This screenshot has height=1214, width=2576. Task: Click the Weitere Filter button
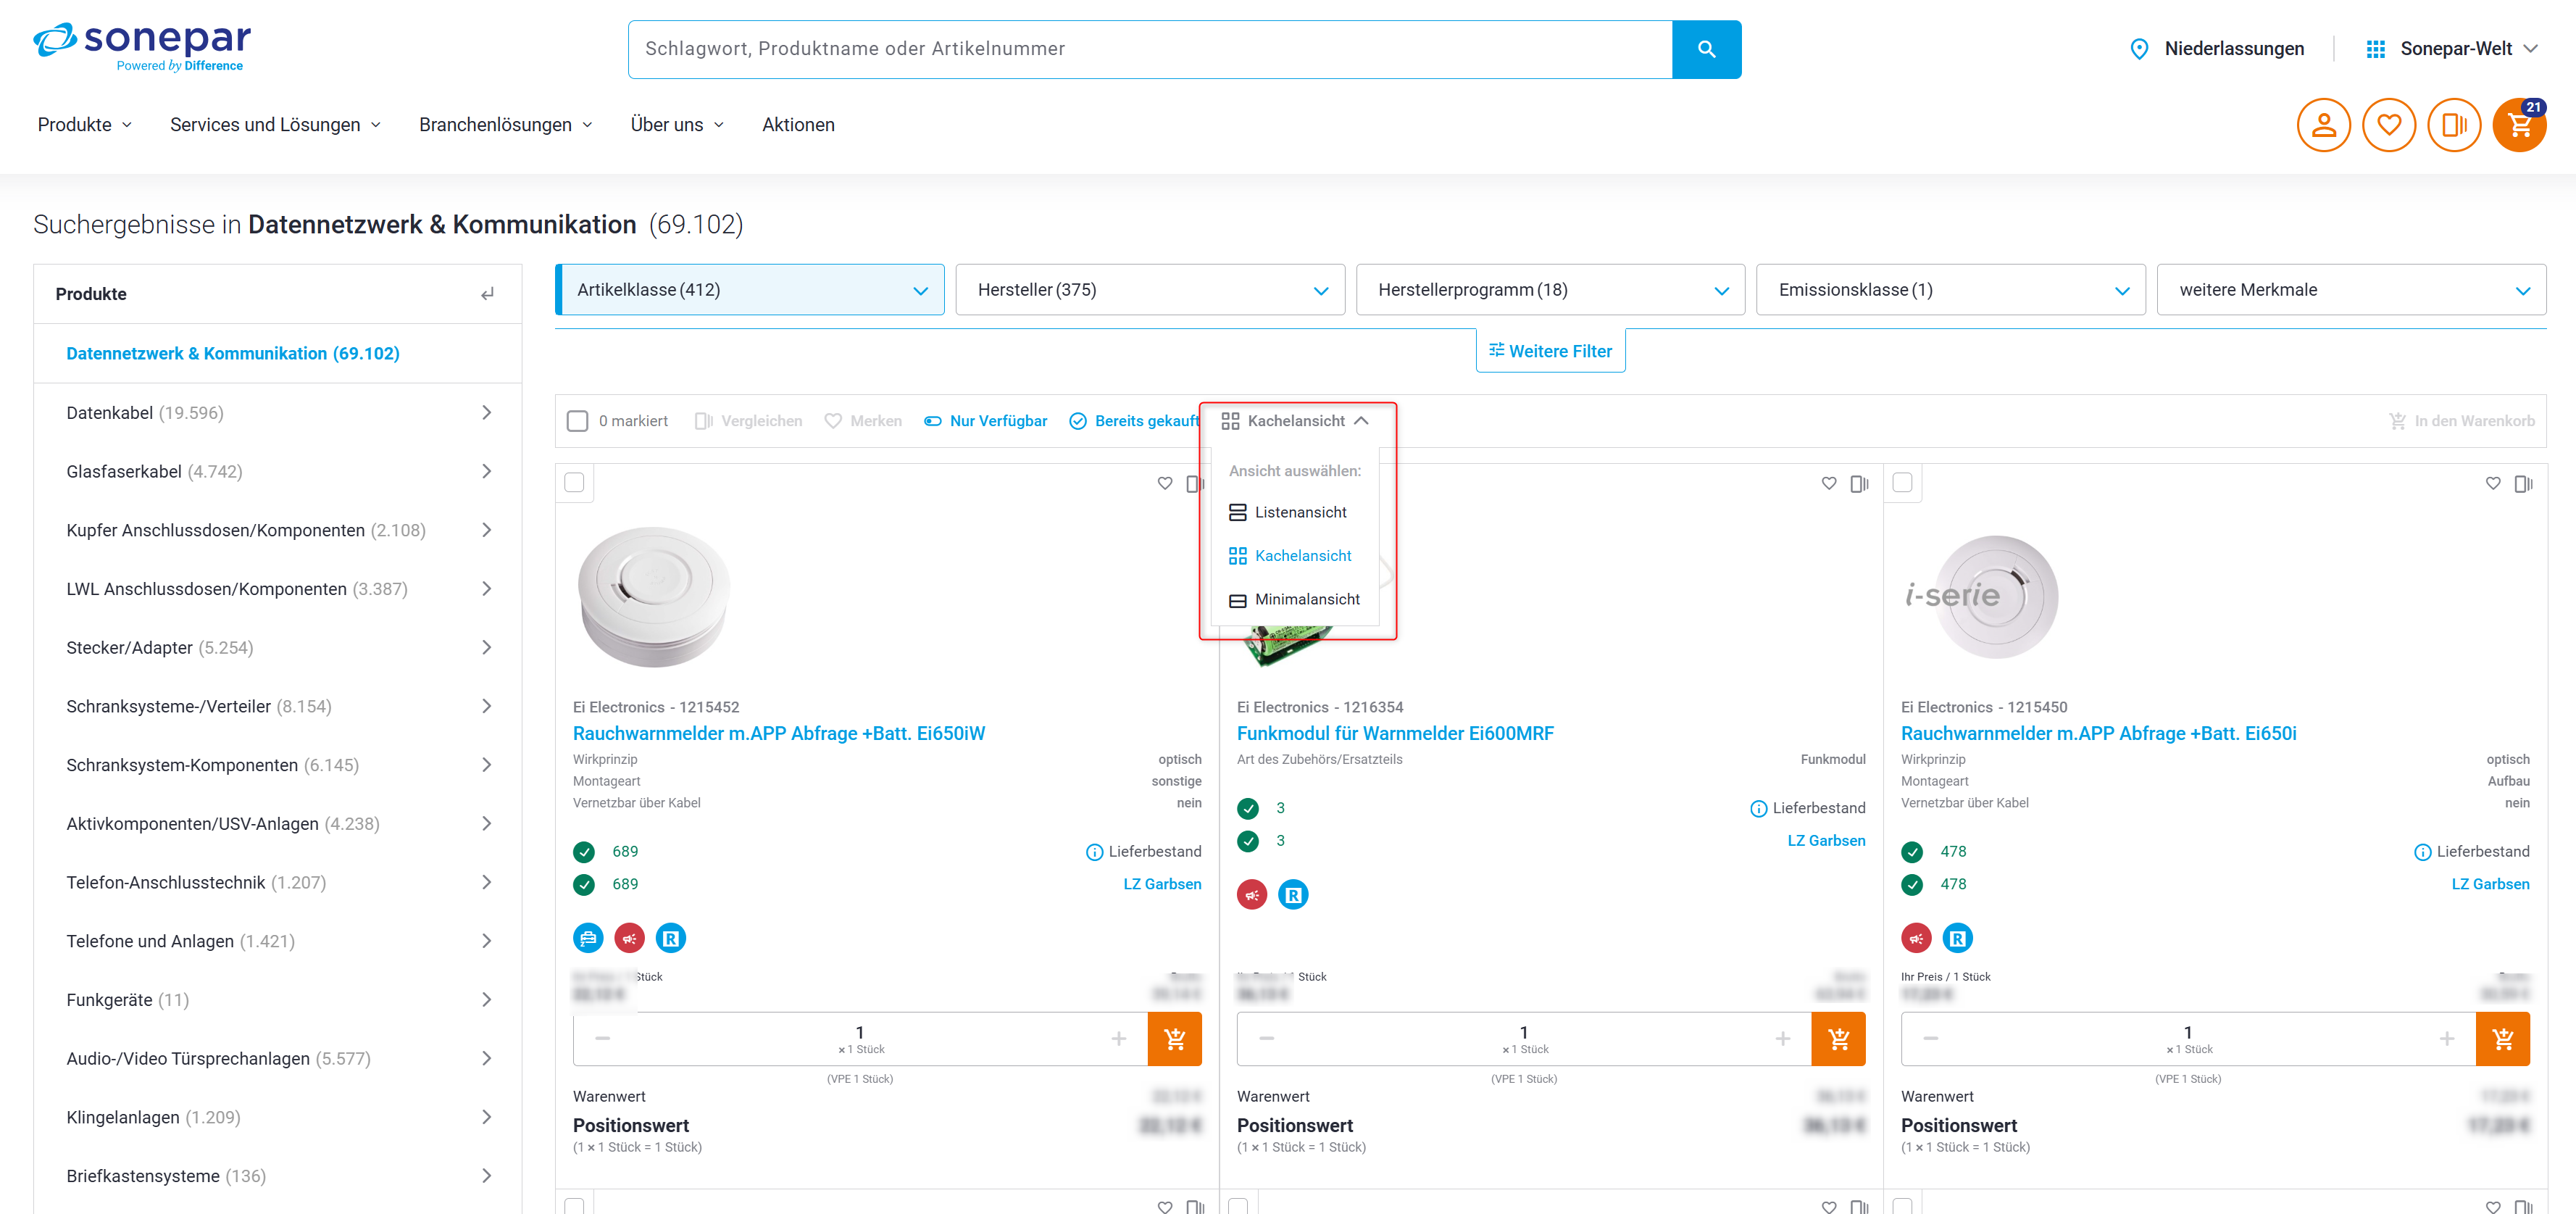[1550, 351]
